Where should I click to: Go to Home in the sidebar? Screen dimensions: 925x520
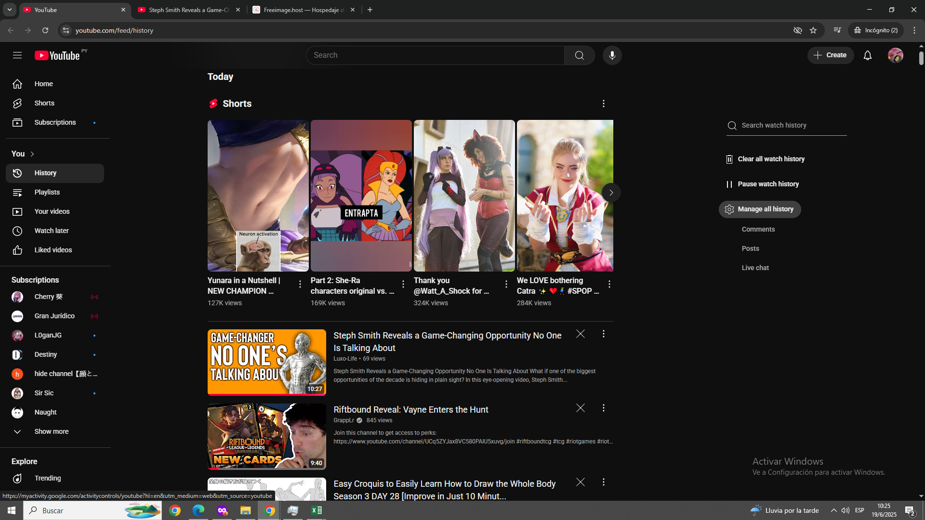click(x=55, y=84)
